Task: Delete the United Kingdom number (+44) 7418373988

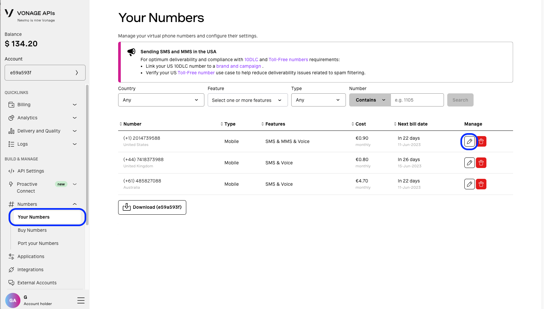Action: pyautogui.click(x=481, y=163)
